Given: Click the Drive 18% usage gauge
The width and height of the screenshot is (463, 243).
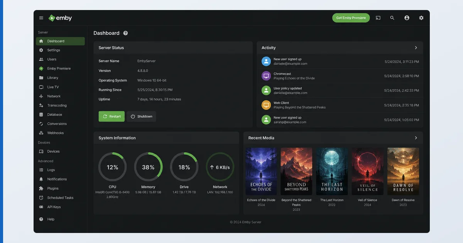Looking at the screenshot, I should pos(184,167).
